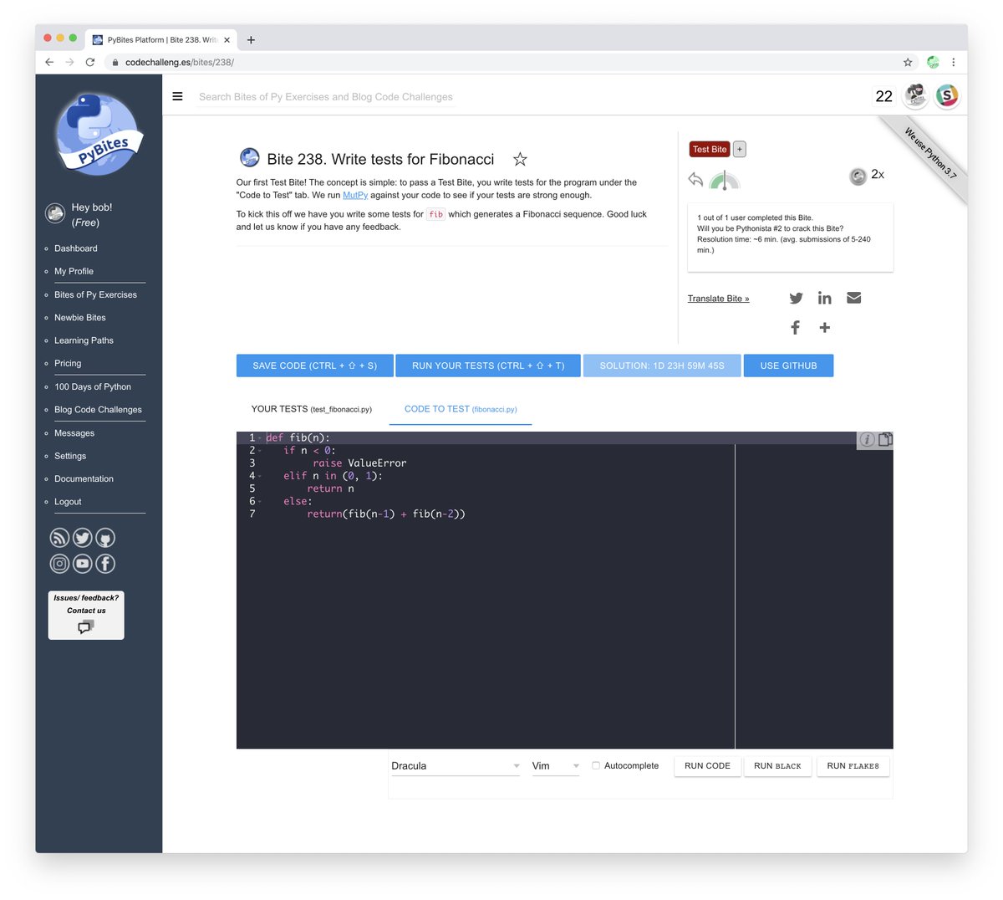
Task: Open My Profile in sidebar
Action: (74, 271)
